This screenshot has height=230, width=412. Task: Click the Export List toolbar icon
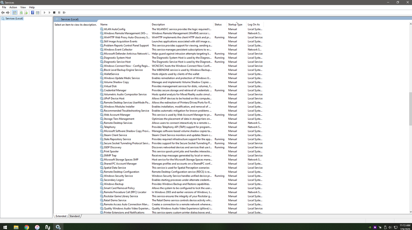click(x=26, y=13)
